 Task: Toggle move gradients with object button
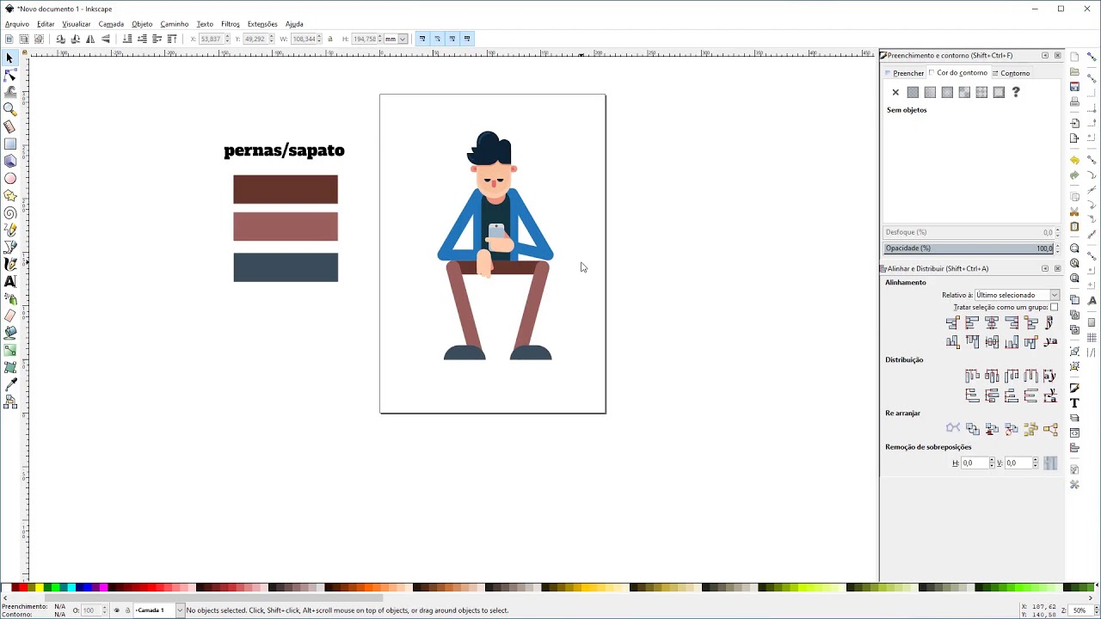tap(452, 39)
